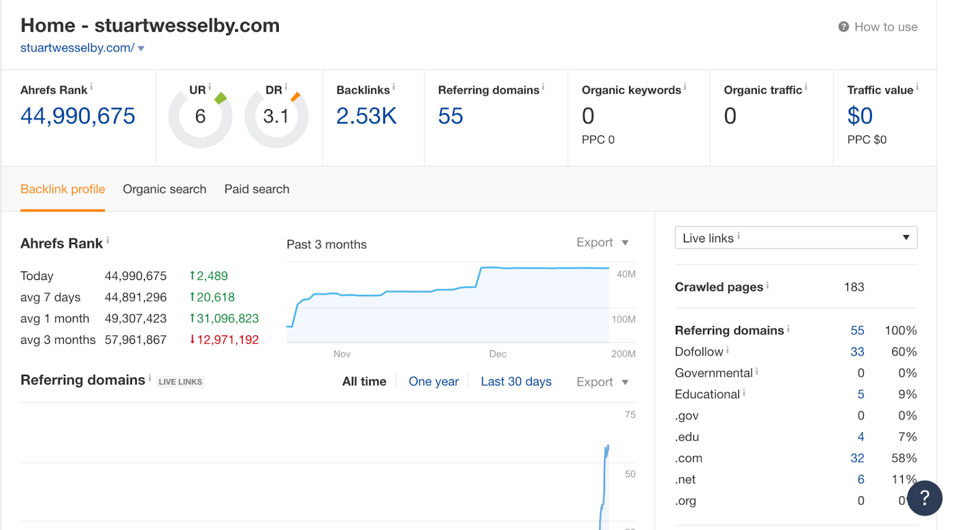The width and height of the screenshot is (955, 530).
Task: Click the .org row label
Action: pyautogui.click(x=685, y=501)
